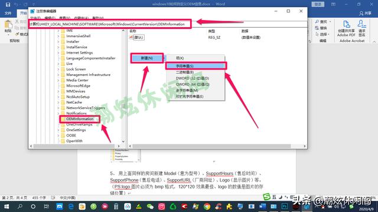The height and width of the screenshot is (212, 378).
Task: Select the NcdAutoSetup key
Action: click(78, 97)
